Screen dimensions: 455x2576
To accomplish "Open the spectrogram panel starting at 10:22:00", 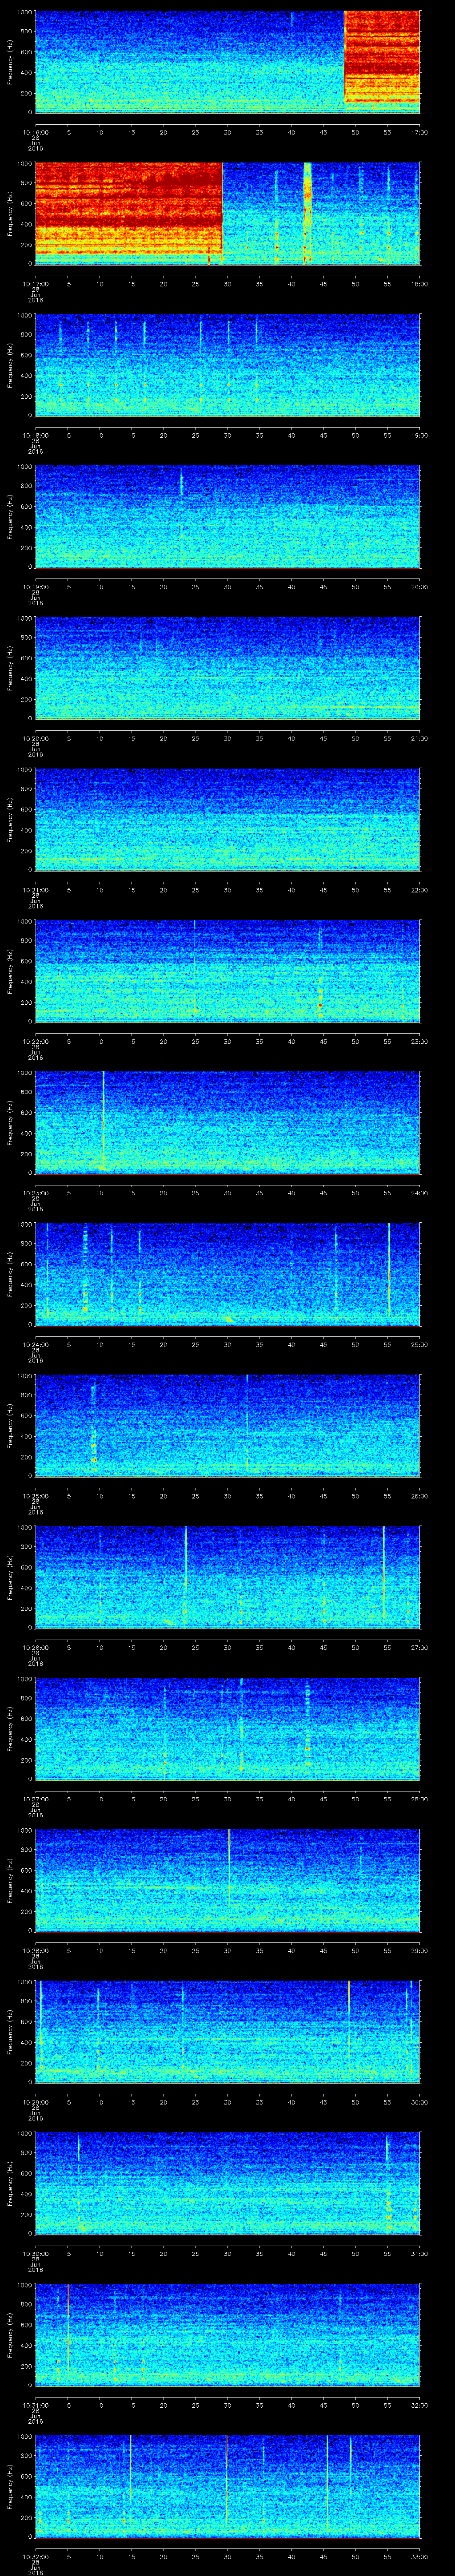I will point(227,971).
